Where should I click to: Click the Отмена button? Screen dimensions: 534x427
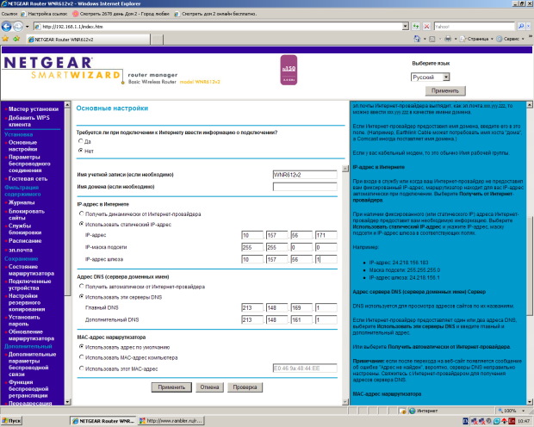coord(209,387)
